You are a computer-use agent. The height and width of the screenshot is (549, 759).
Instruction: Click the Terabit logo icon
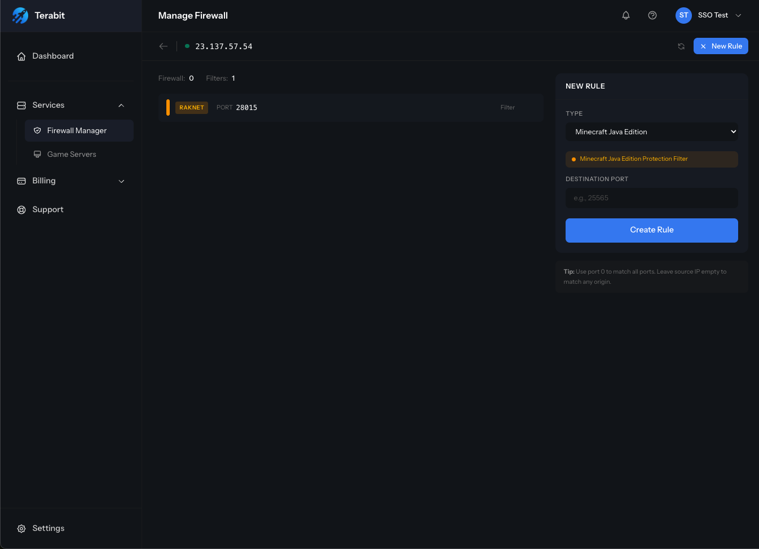20,16
